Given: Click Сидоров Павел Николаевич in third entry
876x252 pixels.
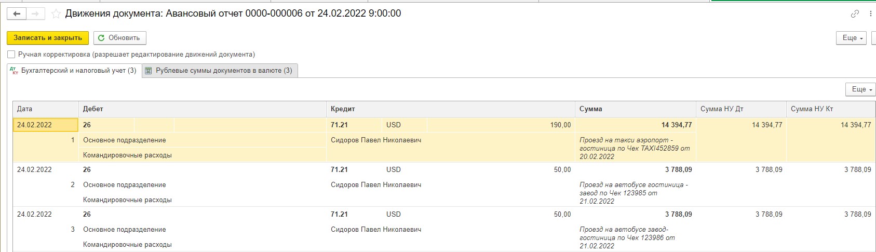Looking at the screenshot, I should pos(376,229).
